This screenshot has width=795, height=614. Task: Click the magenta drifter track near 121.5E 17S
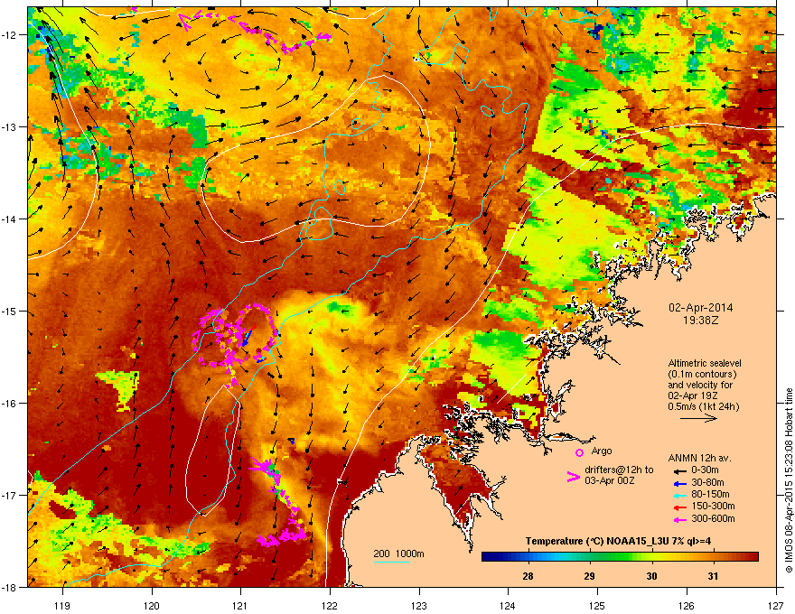point(279,501)
